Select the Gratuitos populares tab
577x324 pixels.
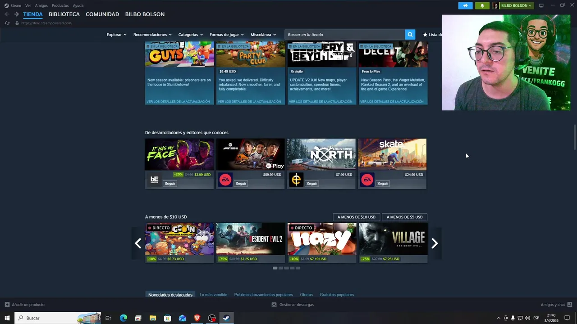[337, 295]
